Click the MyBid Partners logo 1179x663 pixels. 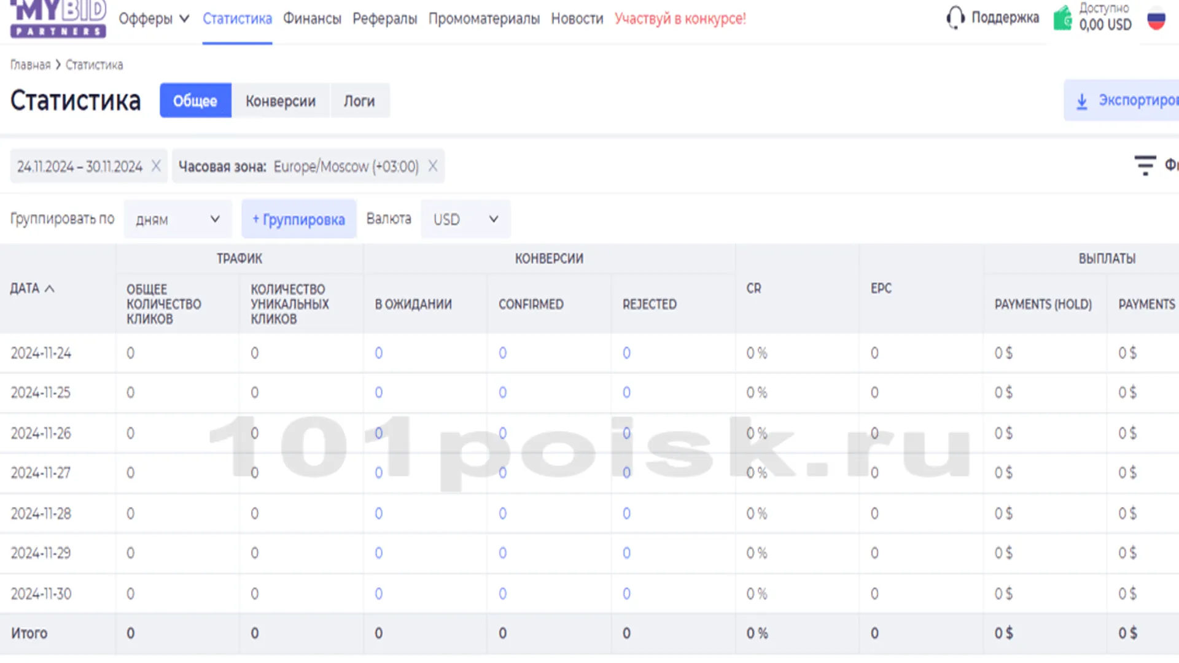pos(58,18)
